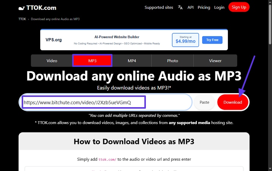
Task: Click the URL input field
Action: coord(106,102)
